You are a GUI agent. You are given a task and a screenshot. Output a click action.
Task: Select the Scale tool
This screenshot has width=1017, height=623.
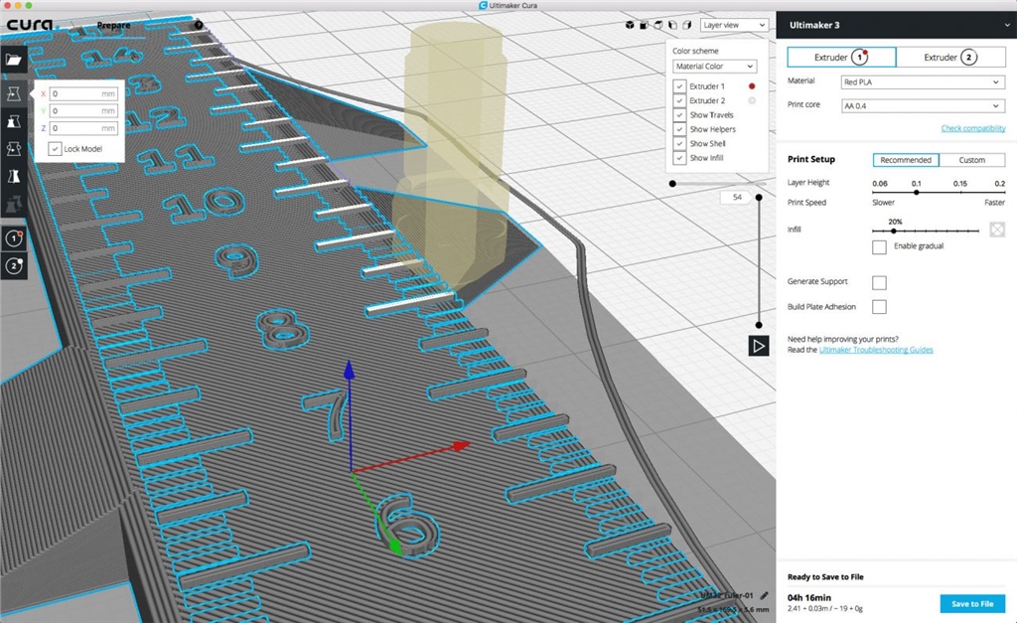click(14, 121)
